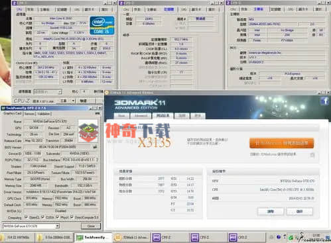Open the Mainboard tab in the middle CPU-Z window
Viewport: 331px width, 243px height.
pos(151,9)
